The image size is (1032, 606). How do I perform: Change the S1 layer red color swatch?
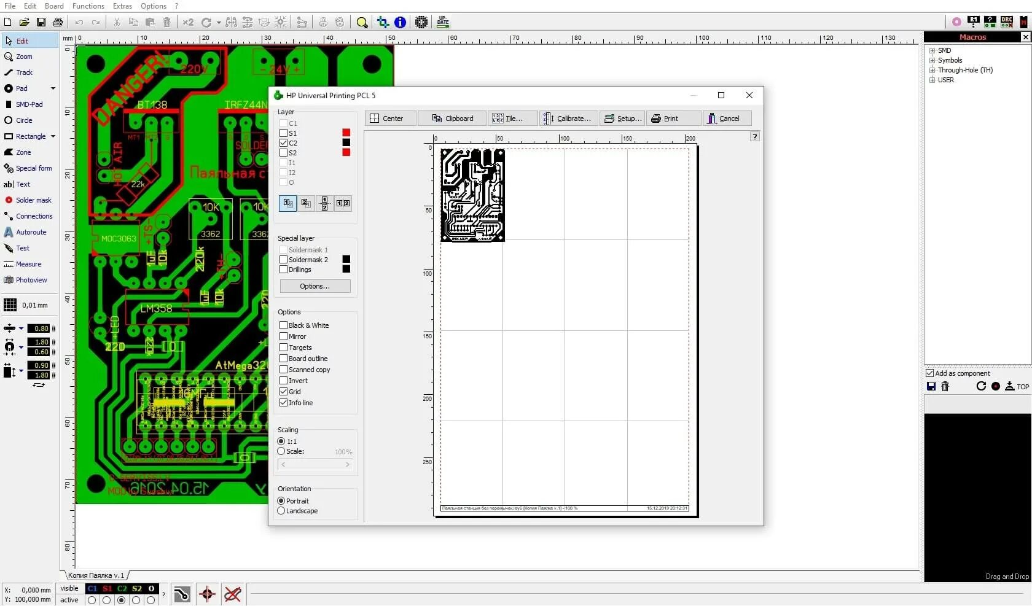click(346, 133)
